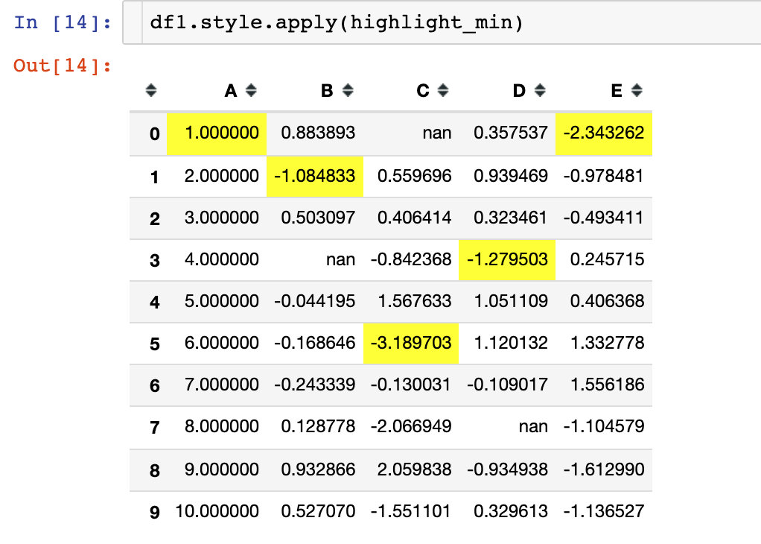Select cell 0.503097
The width and height of the screenshot is (761, 544).
point(314,218)
